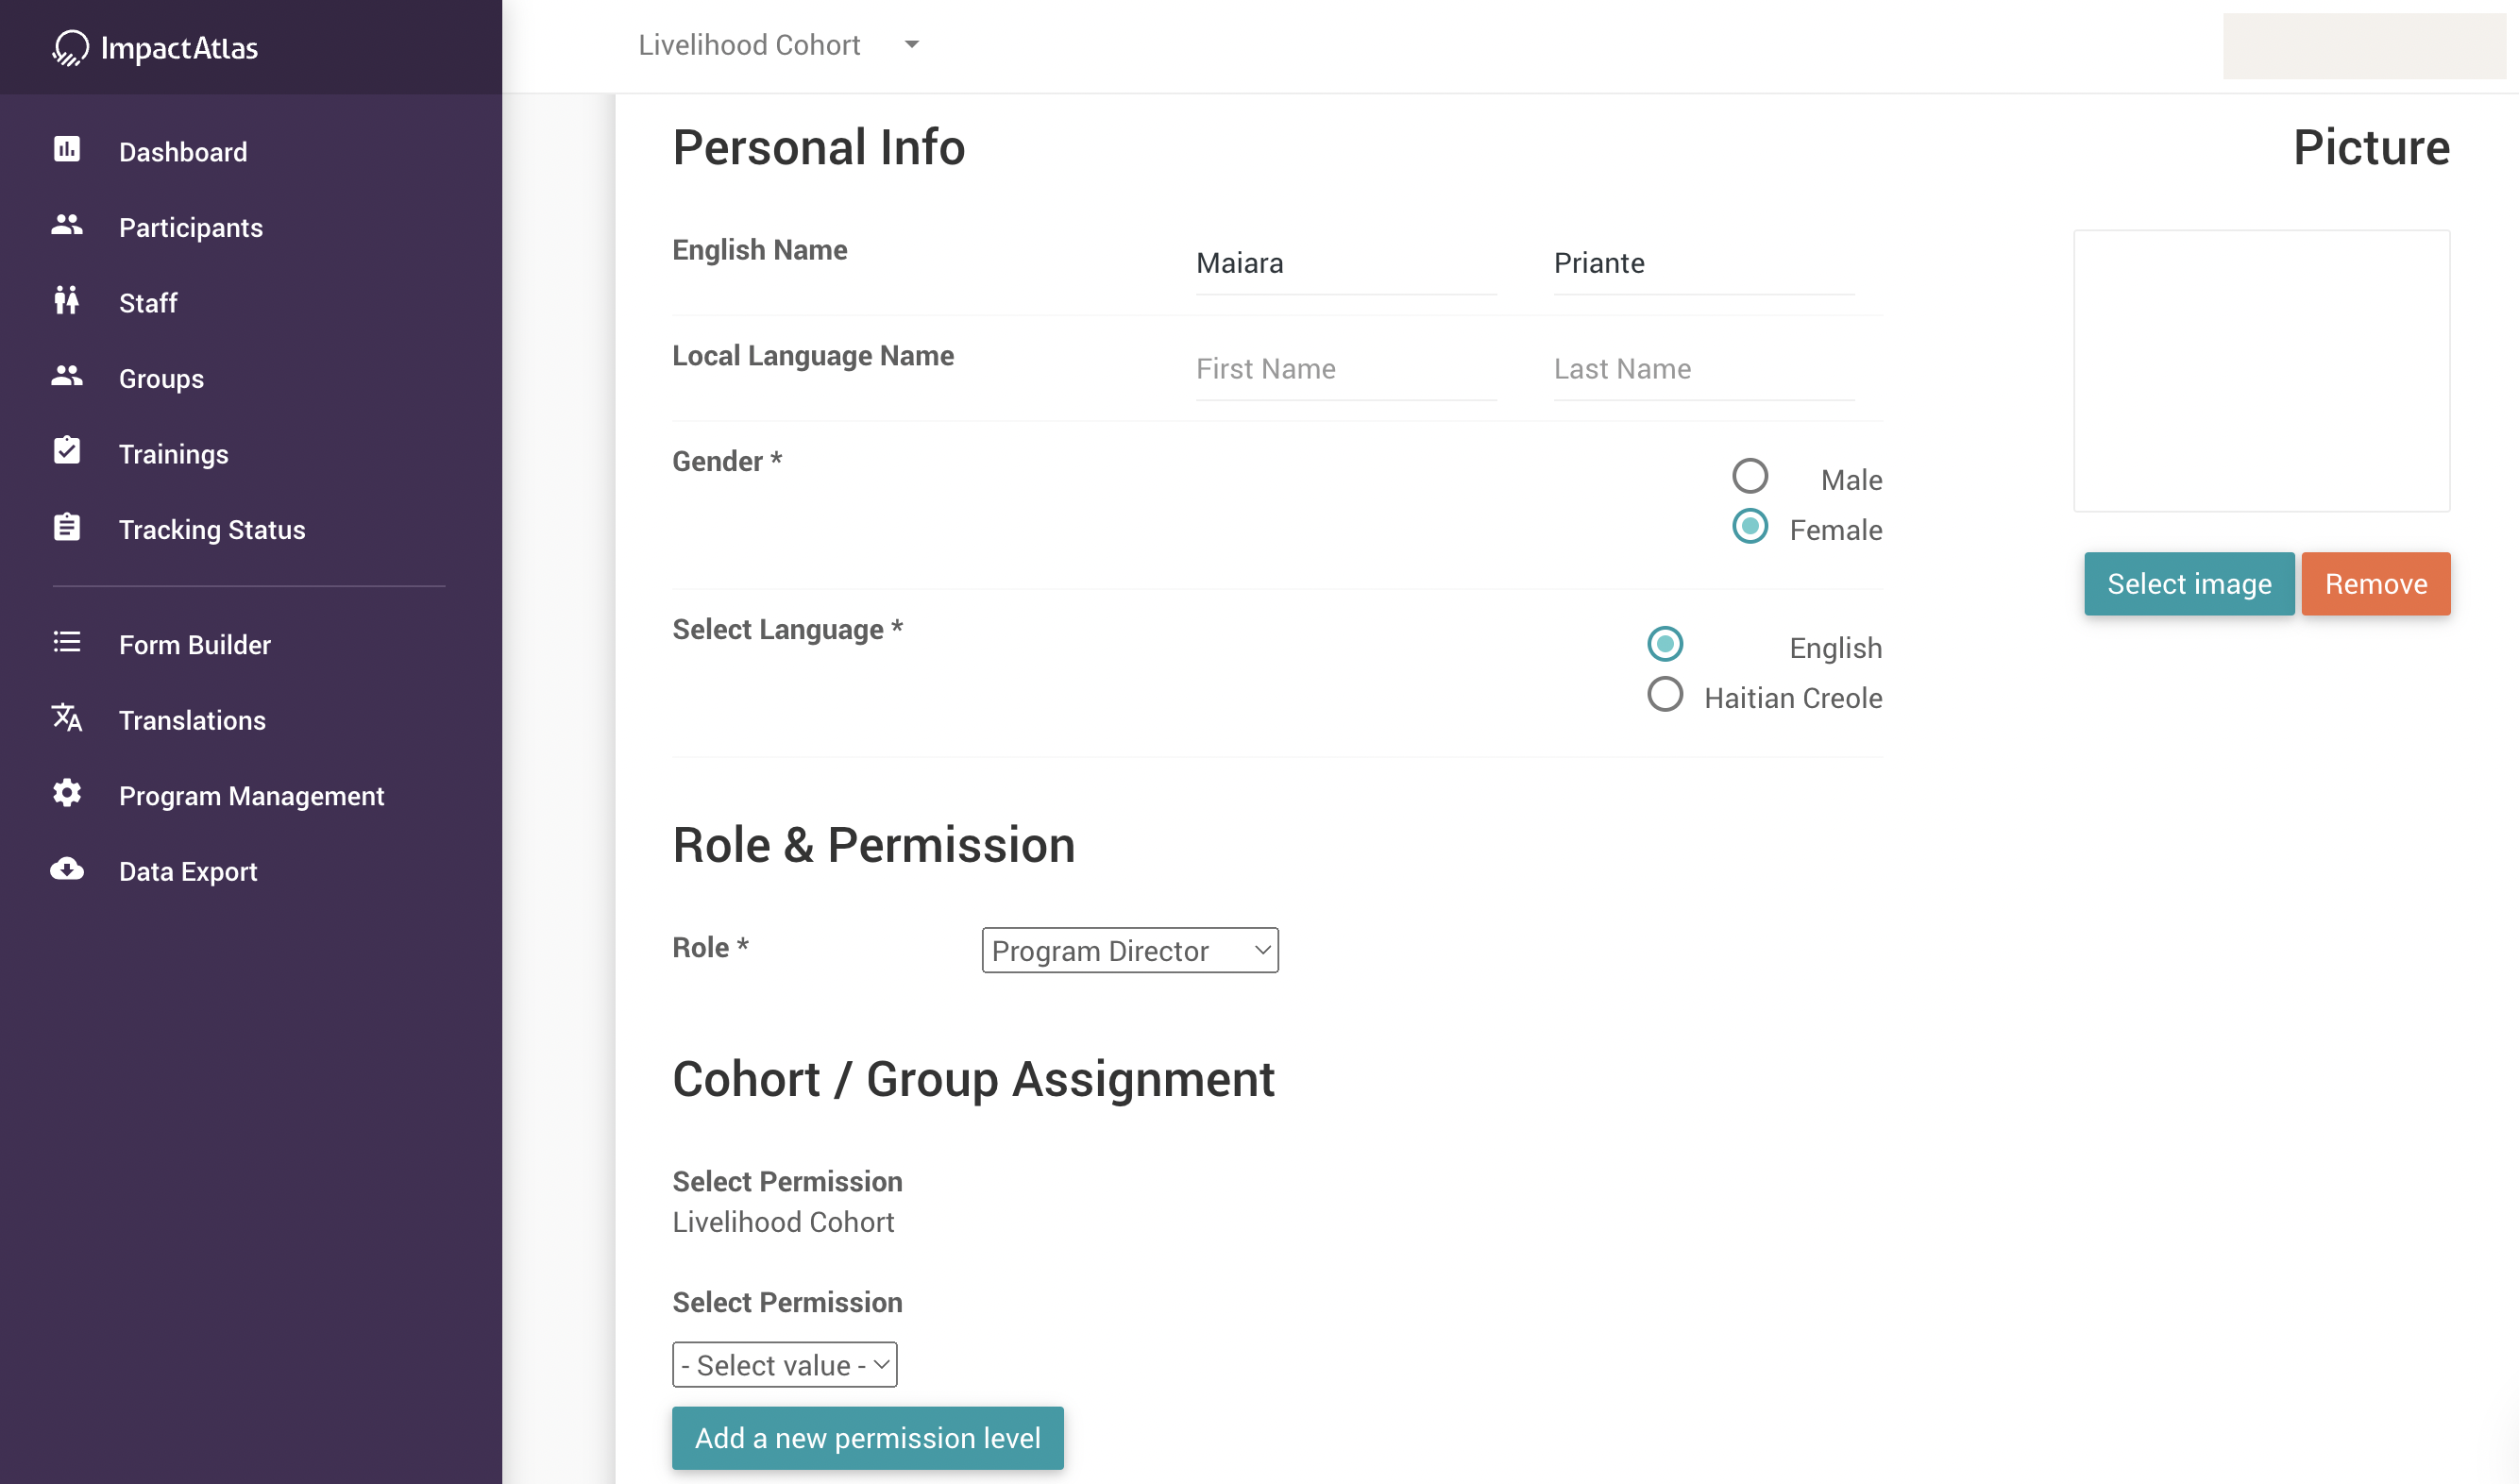Click the Translations language icon
Image resolution: width=2519 pixels, height=1484 pixels.
click(x=67, y=718)
